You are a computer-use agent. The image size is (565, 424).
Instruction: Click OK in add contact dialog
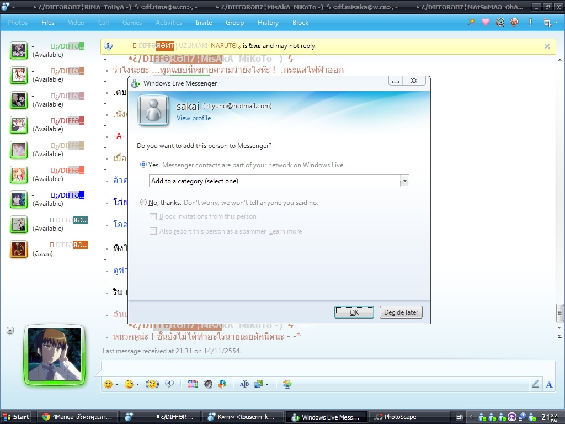354,312
